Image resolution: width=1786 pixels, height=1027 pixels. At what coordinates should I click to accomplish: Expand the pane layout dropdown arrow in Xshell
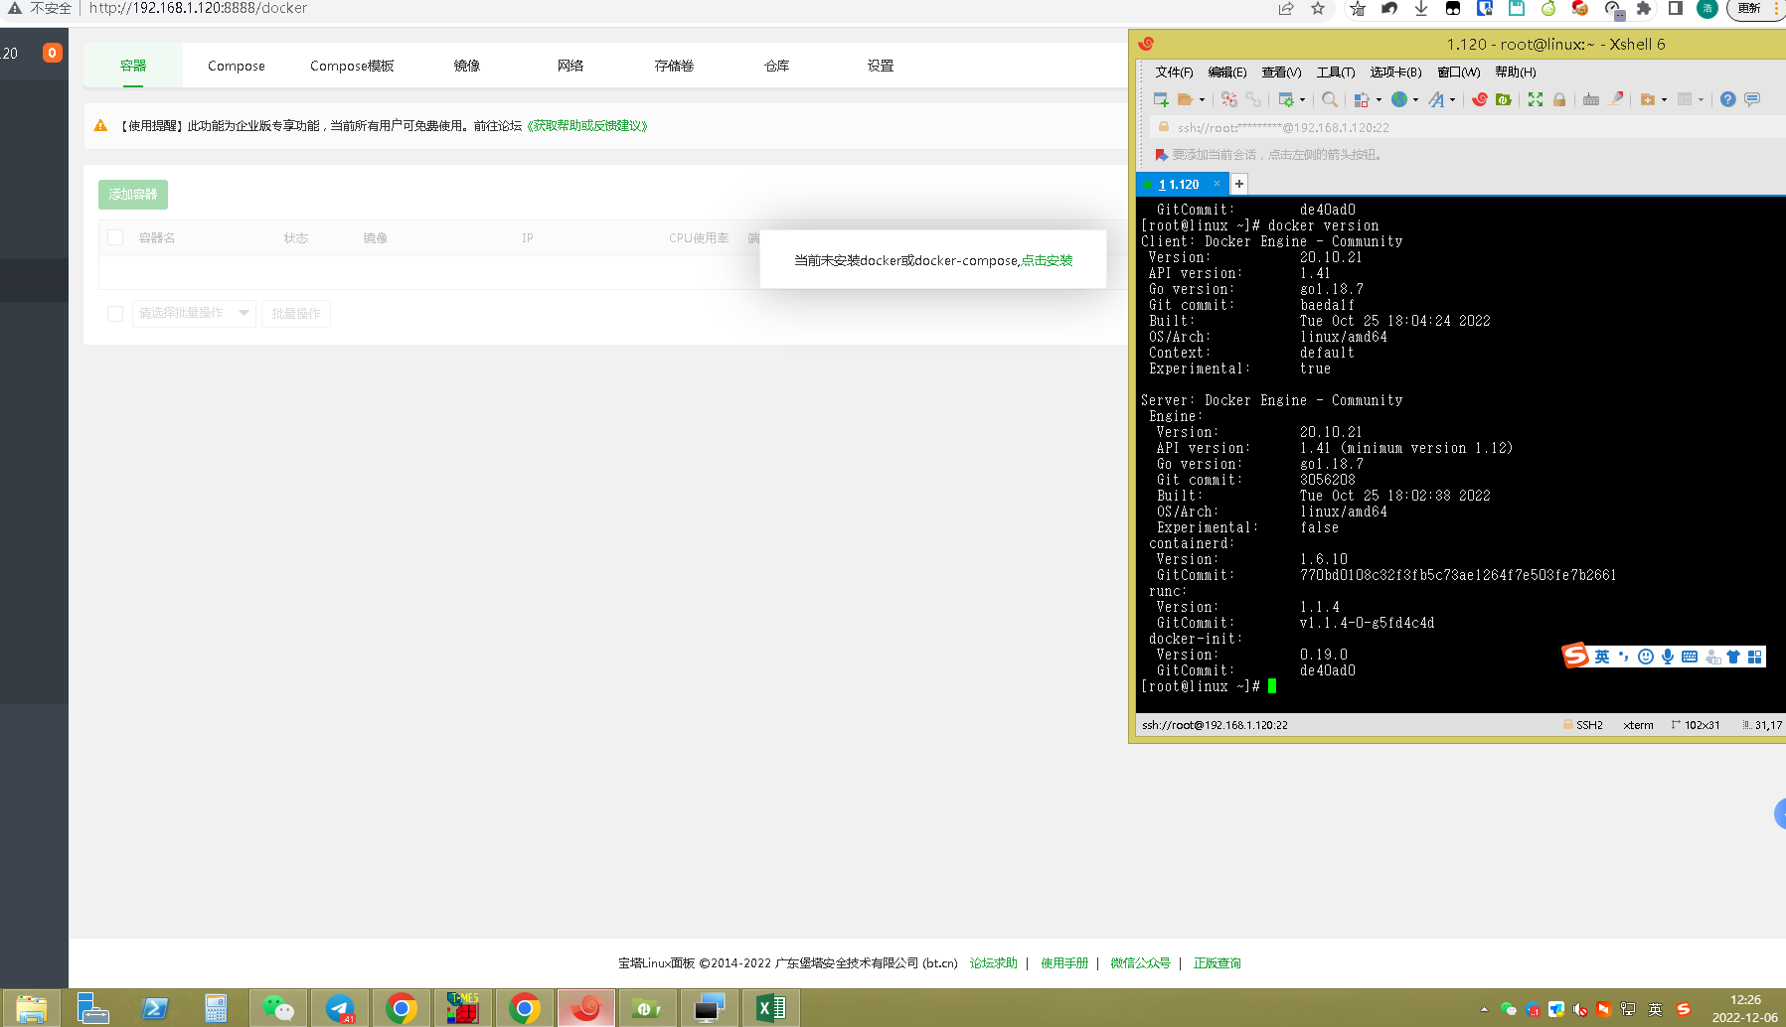point(1701,99)
